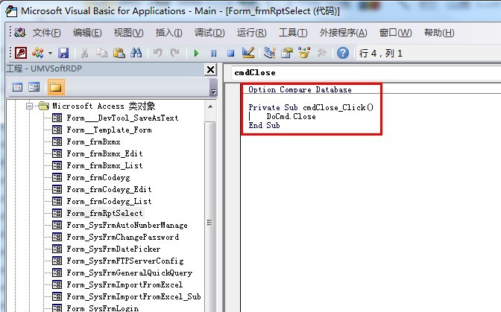Click the Reset stop icon
The image size is (501, 312).
(230, 53)
